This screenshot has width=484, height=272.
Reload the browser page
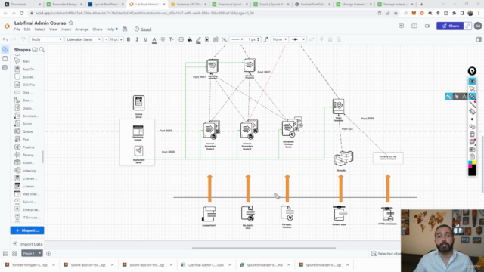[x=22, y=14]
